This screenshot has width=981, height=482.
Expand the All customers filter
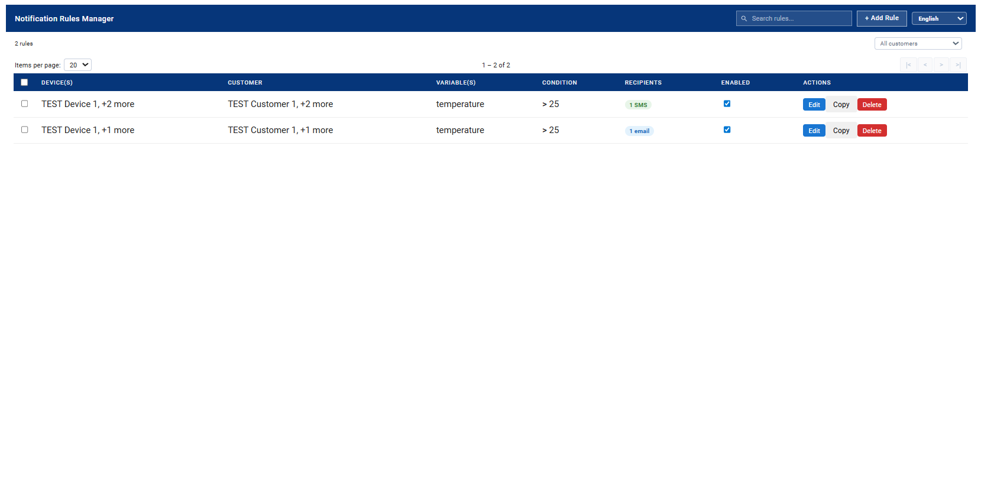pyautogui.click(x=918, y=43)
